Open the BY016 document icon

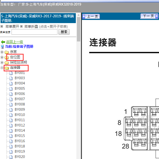coord(11,141)
